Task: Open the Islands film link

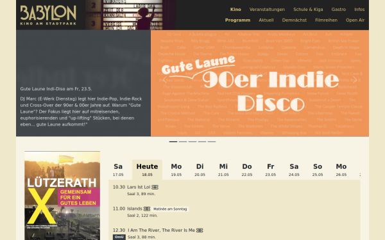Action: pos(135,209)
